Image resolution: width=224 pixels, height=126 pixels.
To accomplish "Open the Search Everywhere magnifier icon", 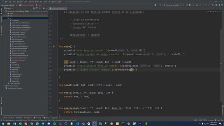I will coord(216,5).
